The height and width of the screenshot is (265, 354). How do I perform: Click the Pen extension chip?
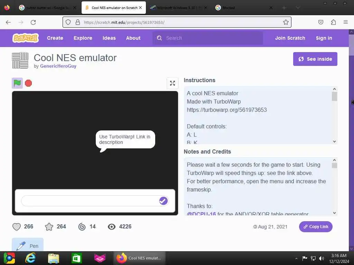(28, 245)
